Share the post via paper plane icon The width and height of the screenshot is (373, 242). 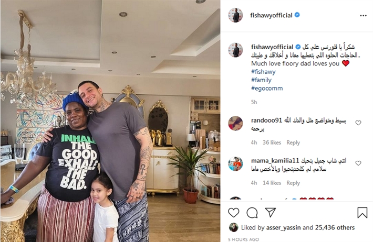coord(271,212)
